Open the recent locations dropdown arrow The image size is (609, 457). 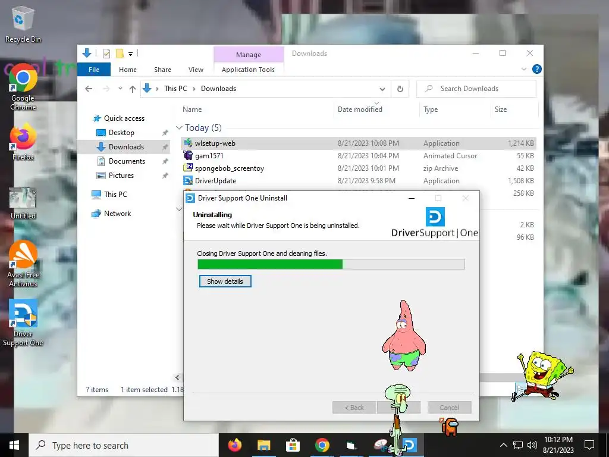120,89
